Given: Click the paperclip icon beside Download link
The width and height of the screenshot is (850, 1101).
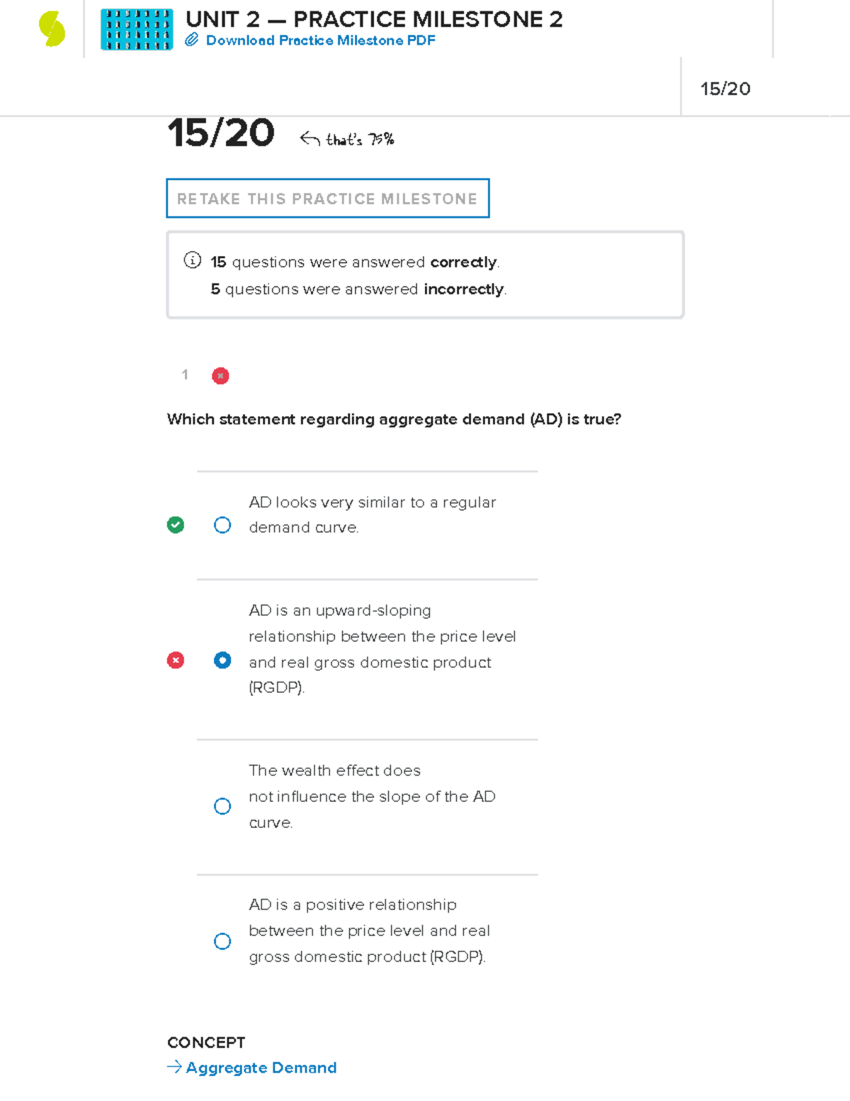Looking at the screenshot, I should pyautogui.click(x=191, y=40).
